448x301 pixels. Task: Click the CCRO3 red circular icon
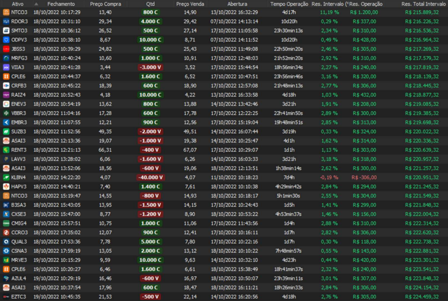click(x=6, y=232)
